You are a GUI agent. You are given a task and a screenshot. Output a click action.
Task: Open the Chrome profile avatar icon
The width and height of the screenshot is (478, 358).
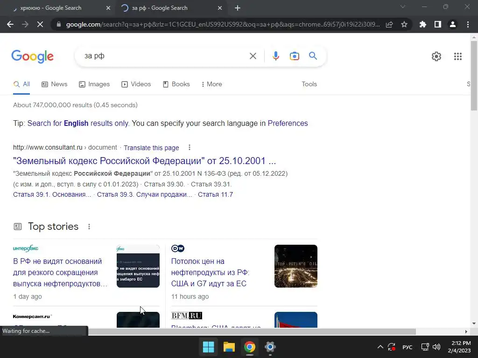point(453,24)
